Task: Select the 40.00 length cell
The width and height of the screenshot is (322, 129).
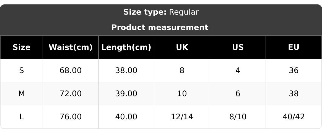Action: pos(126,117)
